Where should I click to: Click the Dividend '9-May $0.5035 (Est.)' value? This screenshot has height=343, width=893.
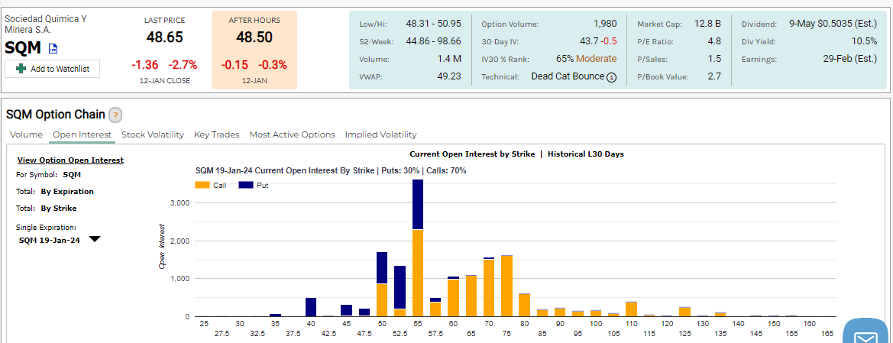833,24
